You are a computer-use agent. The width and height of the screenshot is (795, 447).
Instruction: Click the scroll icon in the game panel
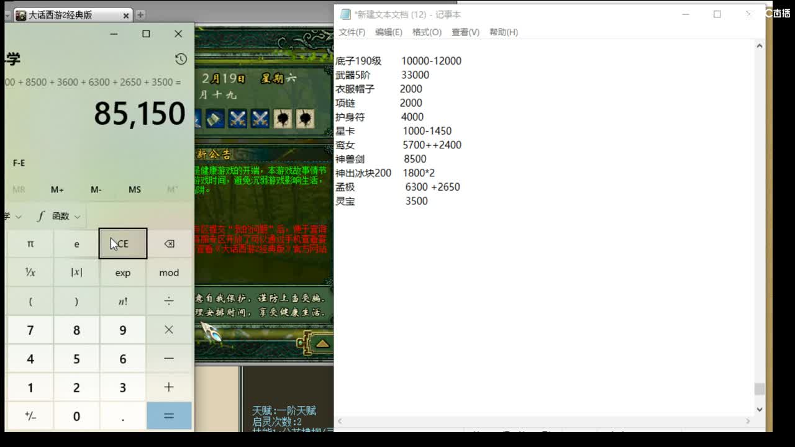(x=215, y=118)
